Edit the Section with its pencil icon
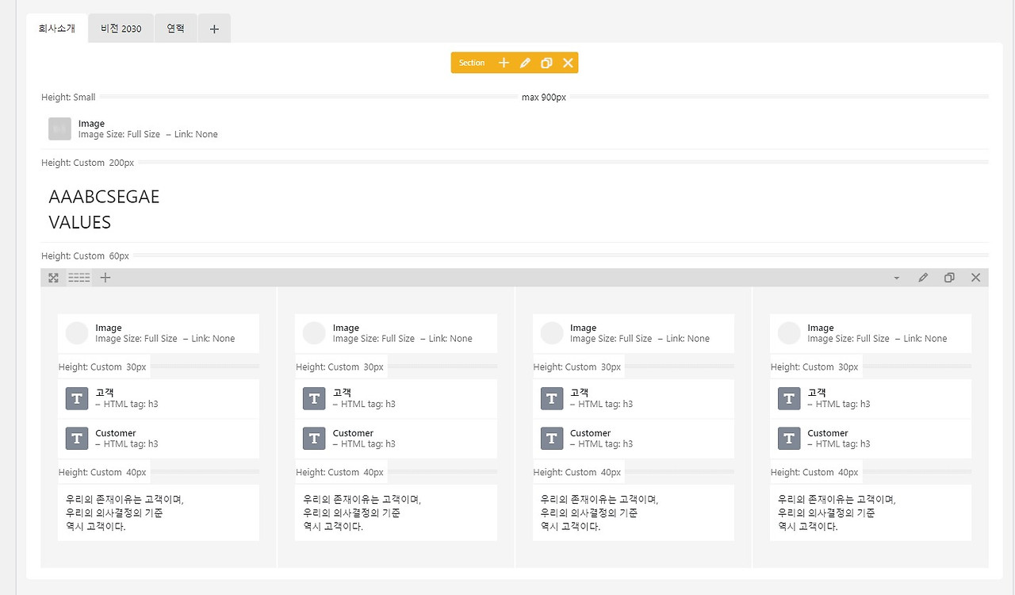 pos(525,63)
